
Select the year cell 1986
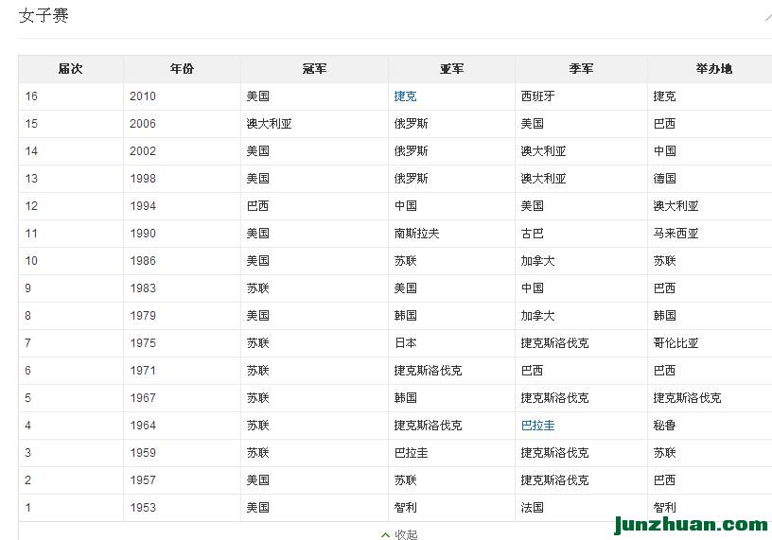point(143,261)
